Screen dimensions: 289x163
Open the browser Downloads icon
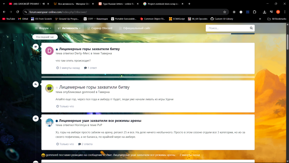pos(265,12)
